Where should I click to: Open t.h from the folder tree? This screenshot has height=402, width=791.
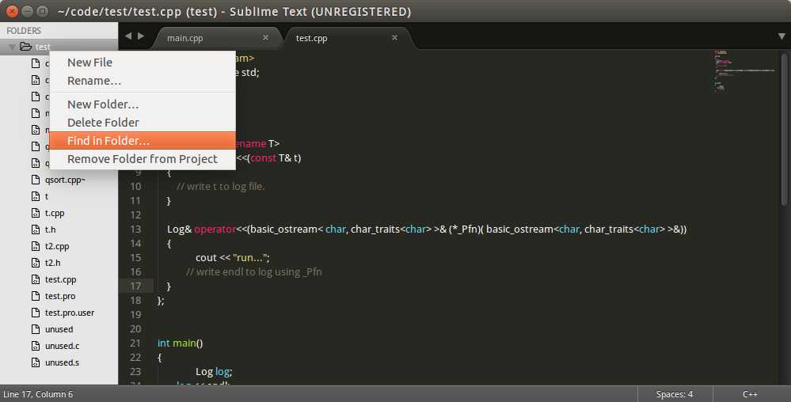pos(51,229)
